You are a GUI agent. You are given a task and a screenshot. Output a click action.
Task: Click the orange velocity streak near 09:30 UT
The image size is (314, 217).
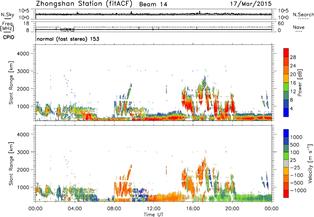coord(129,172)
